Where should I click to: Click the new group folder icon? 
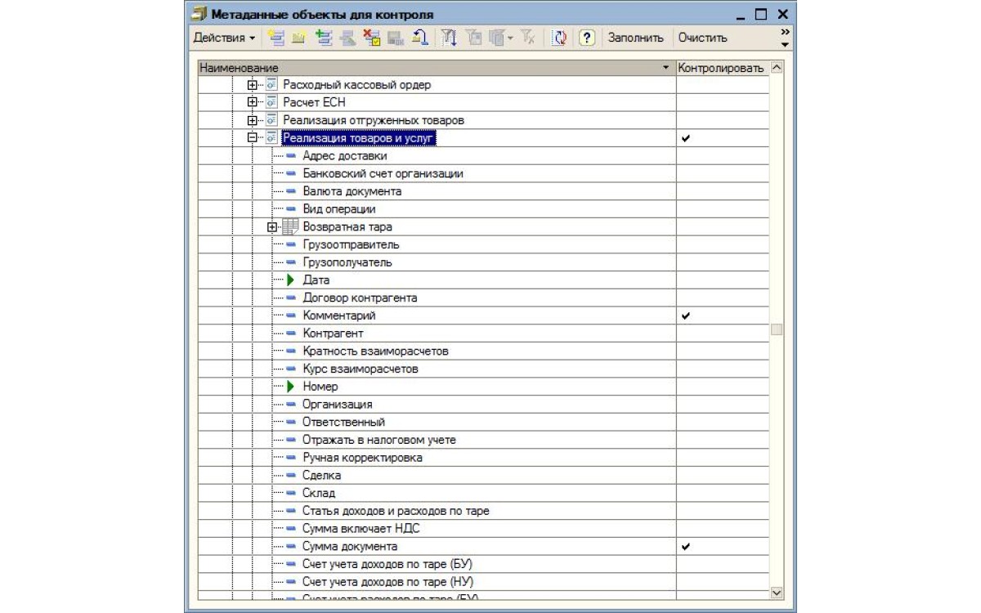point(299,38)
